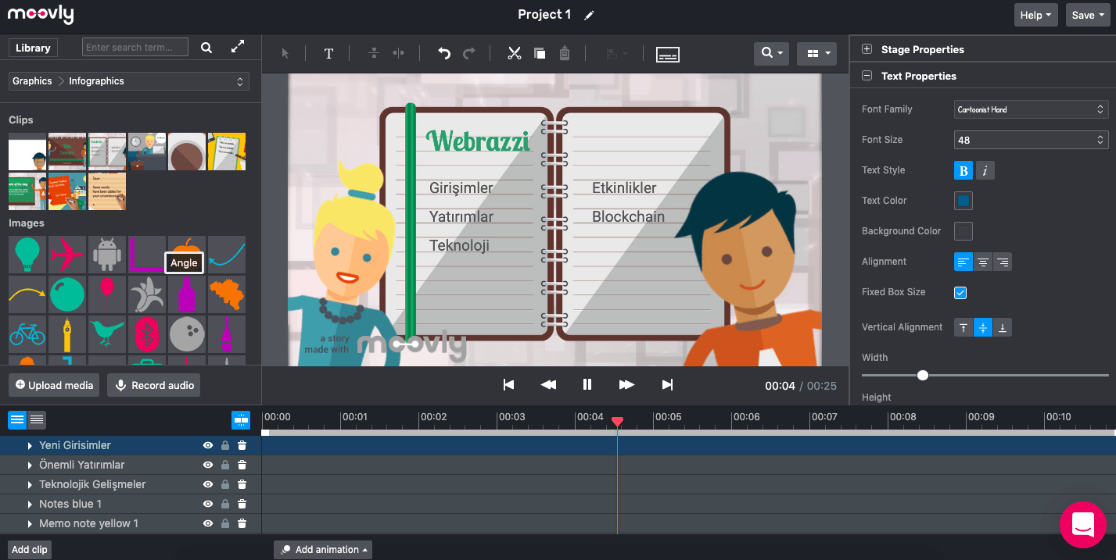Viewport: 1116px width, 560px height.
Task: Click the Record audio button
Action: (154, 385)
